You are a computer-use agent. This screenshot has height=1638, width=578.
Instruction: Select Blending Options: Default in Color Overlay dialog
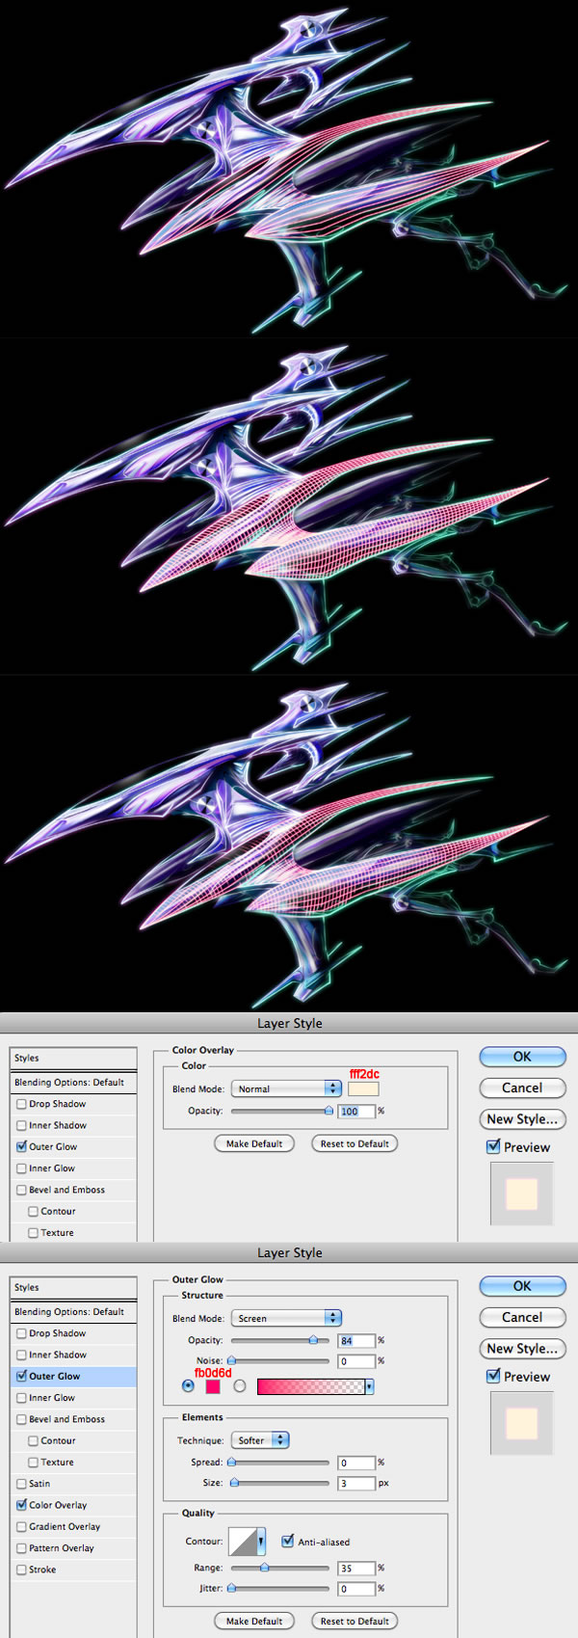tap(73, 1082)
